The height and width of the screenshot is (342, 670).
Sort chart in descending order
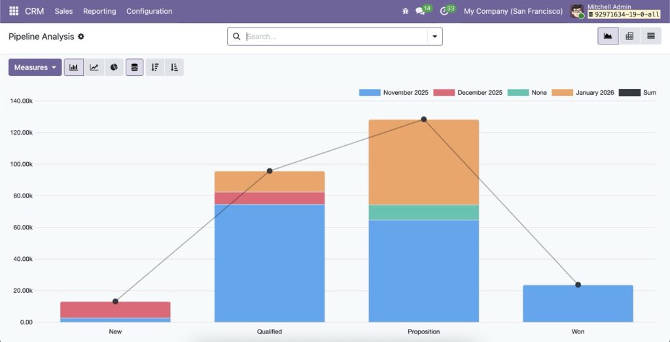point(155,67)
